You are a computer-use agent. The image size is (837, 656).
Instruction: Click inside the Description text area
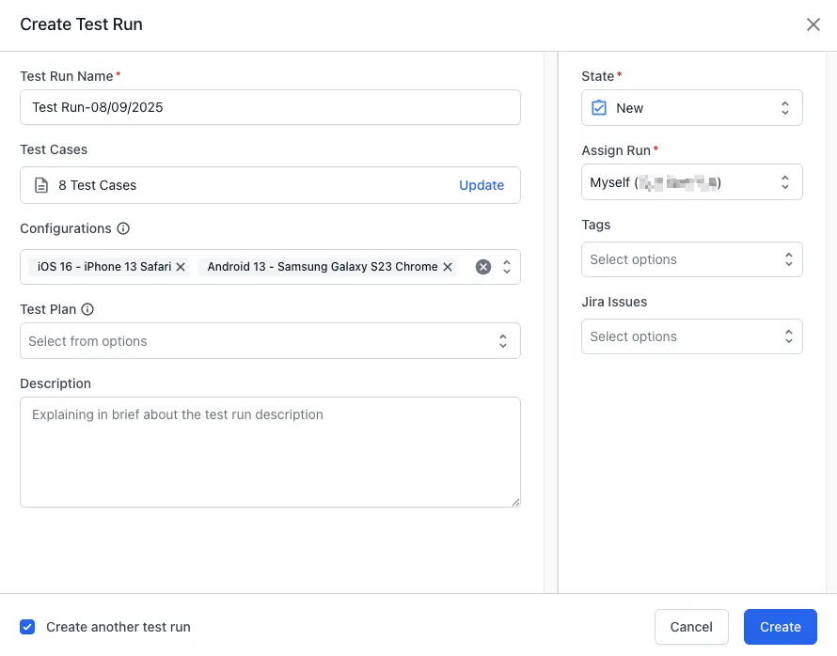point(270,451)
